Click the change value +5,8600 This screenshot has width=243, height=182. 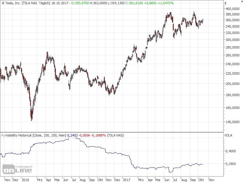pyautogui.click(x=150, y=3)
